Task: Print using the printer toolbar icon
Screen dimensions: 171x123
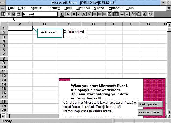Action: 19,14
